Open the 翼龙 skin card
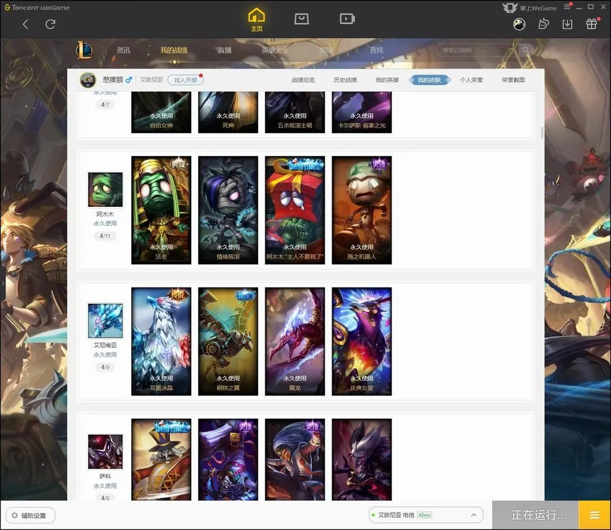611x530 pixels. [295, 341]
